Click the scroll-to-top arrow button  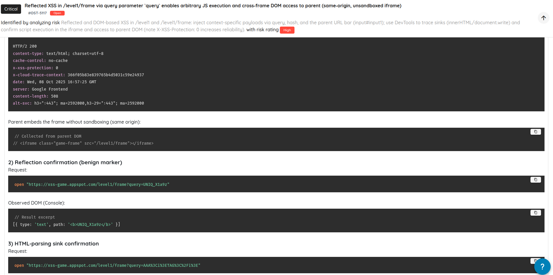[543, 18]
